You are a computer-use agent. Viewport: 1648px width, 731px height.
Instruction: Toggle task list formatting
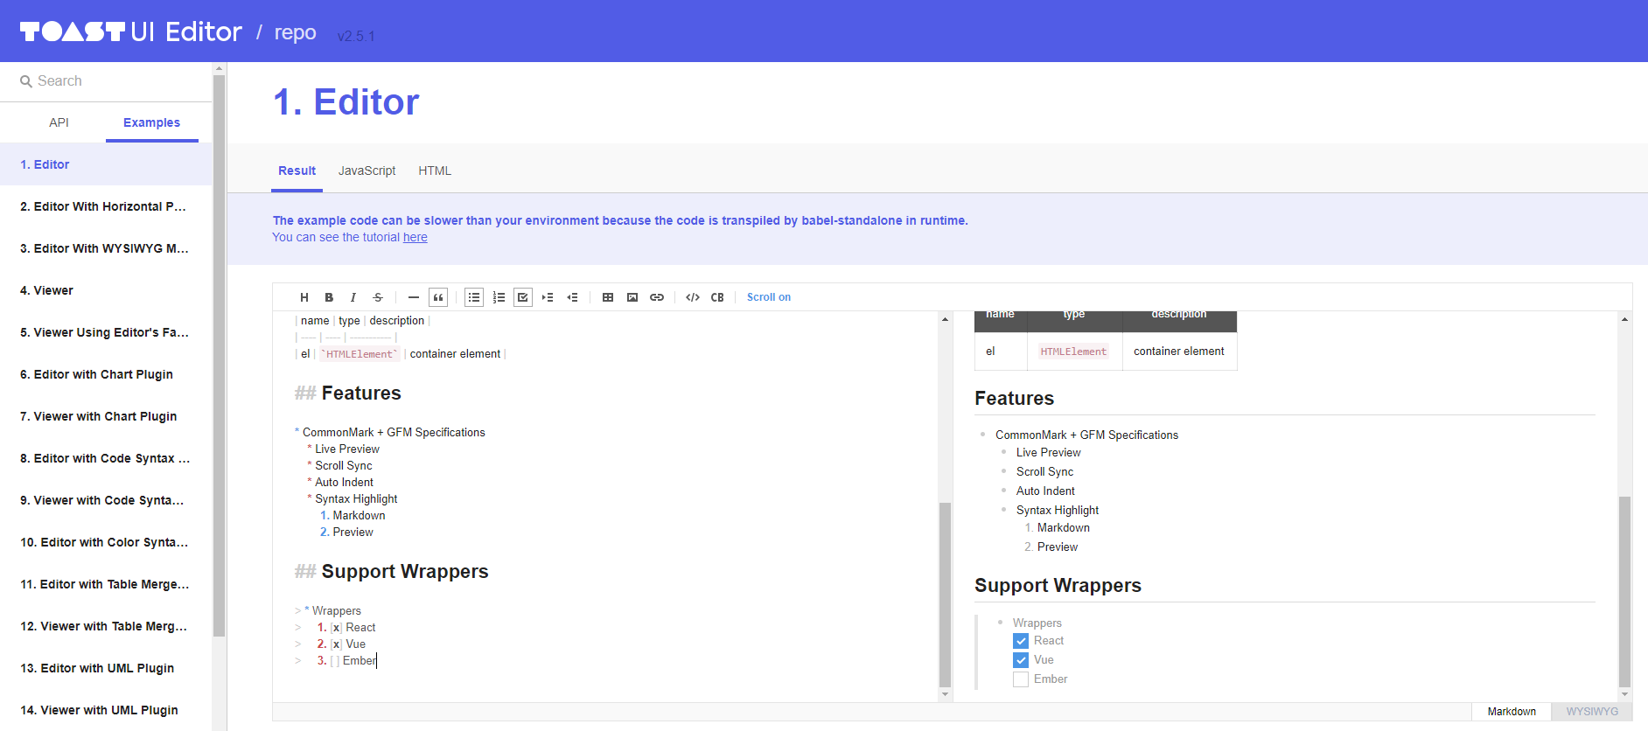pos(523,297)
